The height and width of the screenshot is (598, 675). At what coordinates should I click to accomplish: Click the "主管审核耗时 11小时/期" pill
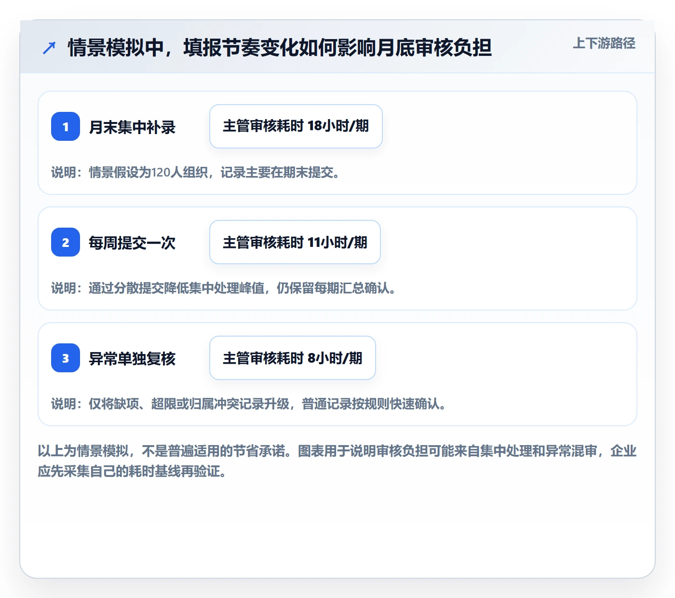point(295,242)
